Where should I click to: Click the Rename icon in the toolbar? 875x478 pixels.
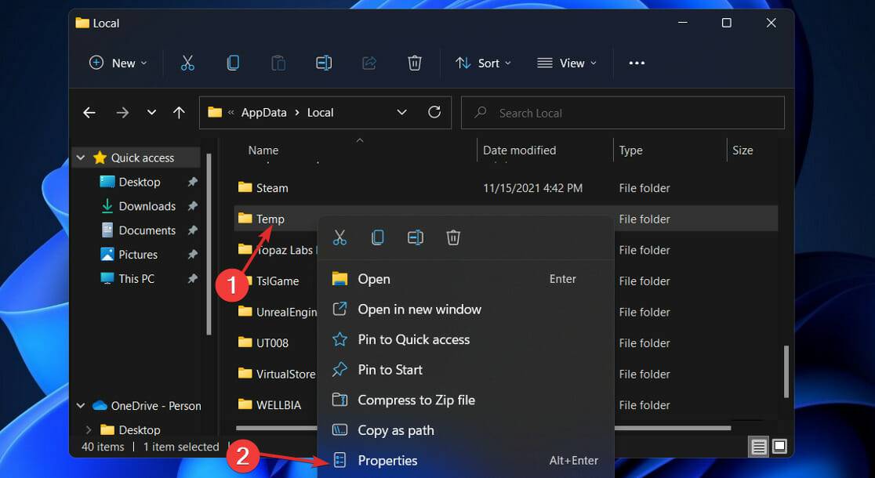click(x=324, y=63)
